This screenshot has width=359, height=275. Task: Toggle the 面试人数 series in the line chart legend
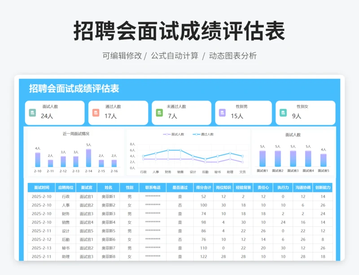[175, 134]
